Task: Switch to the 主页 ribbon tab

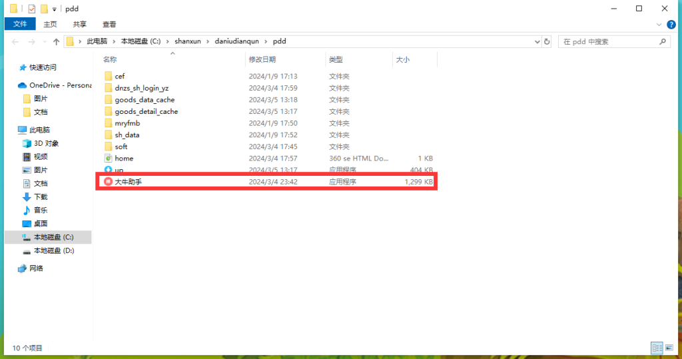Action: [50, 25]
